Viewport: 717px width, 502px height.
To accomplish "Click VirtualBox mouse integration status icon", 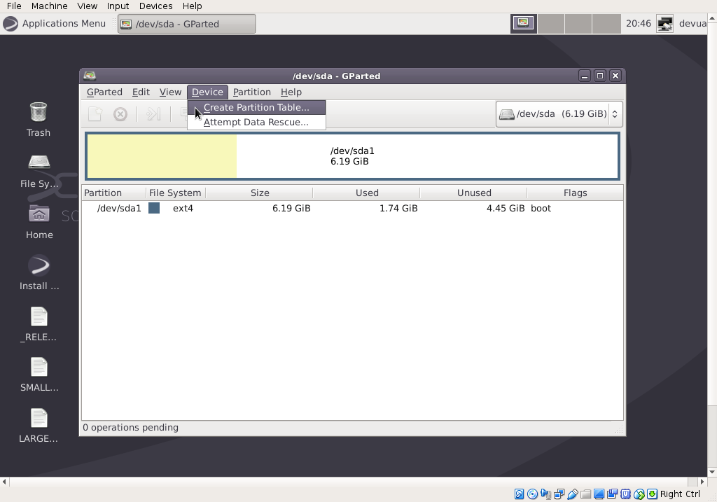I will tap(639, 494).
